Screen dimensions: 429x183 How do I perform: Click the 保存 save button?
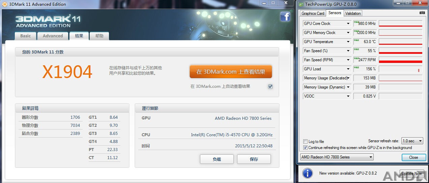click(x=254, y=159)
